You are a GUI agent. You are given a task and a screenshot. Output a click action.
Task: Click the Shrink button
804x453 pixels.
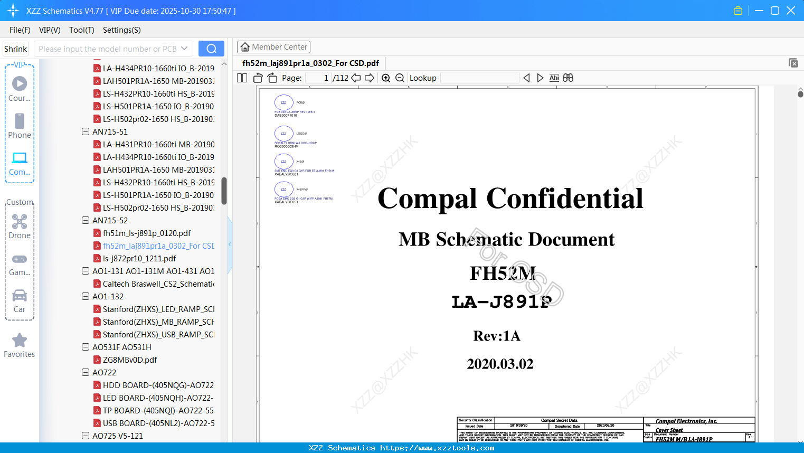[15, 49]
